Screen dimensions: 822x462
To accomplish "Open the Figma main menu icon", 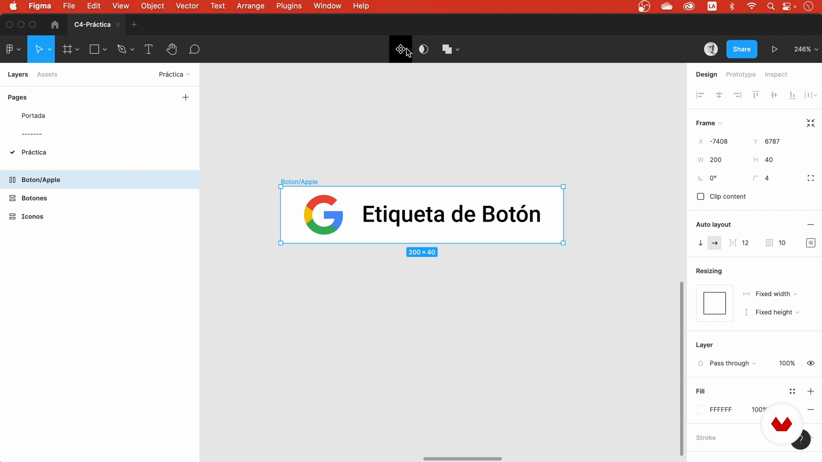I will point(9,49).
